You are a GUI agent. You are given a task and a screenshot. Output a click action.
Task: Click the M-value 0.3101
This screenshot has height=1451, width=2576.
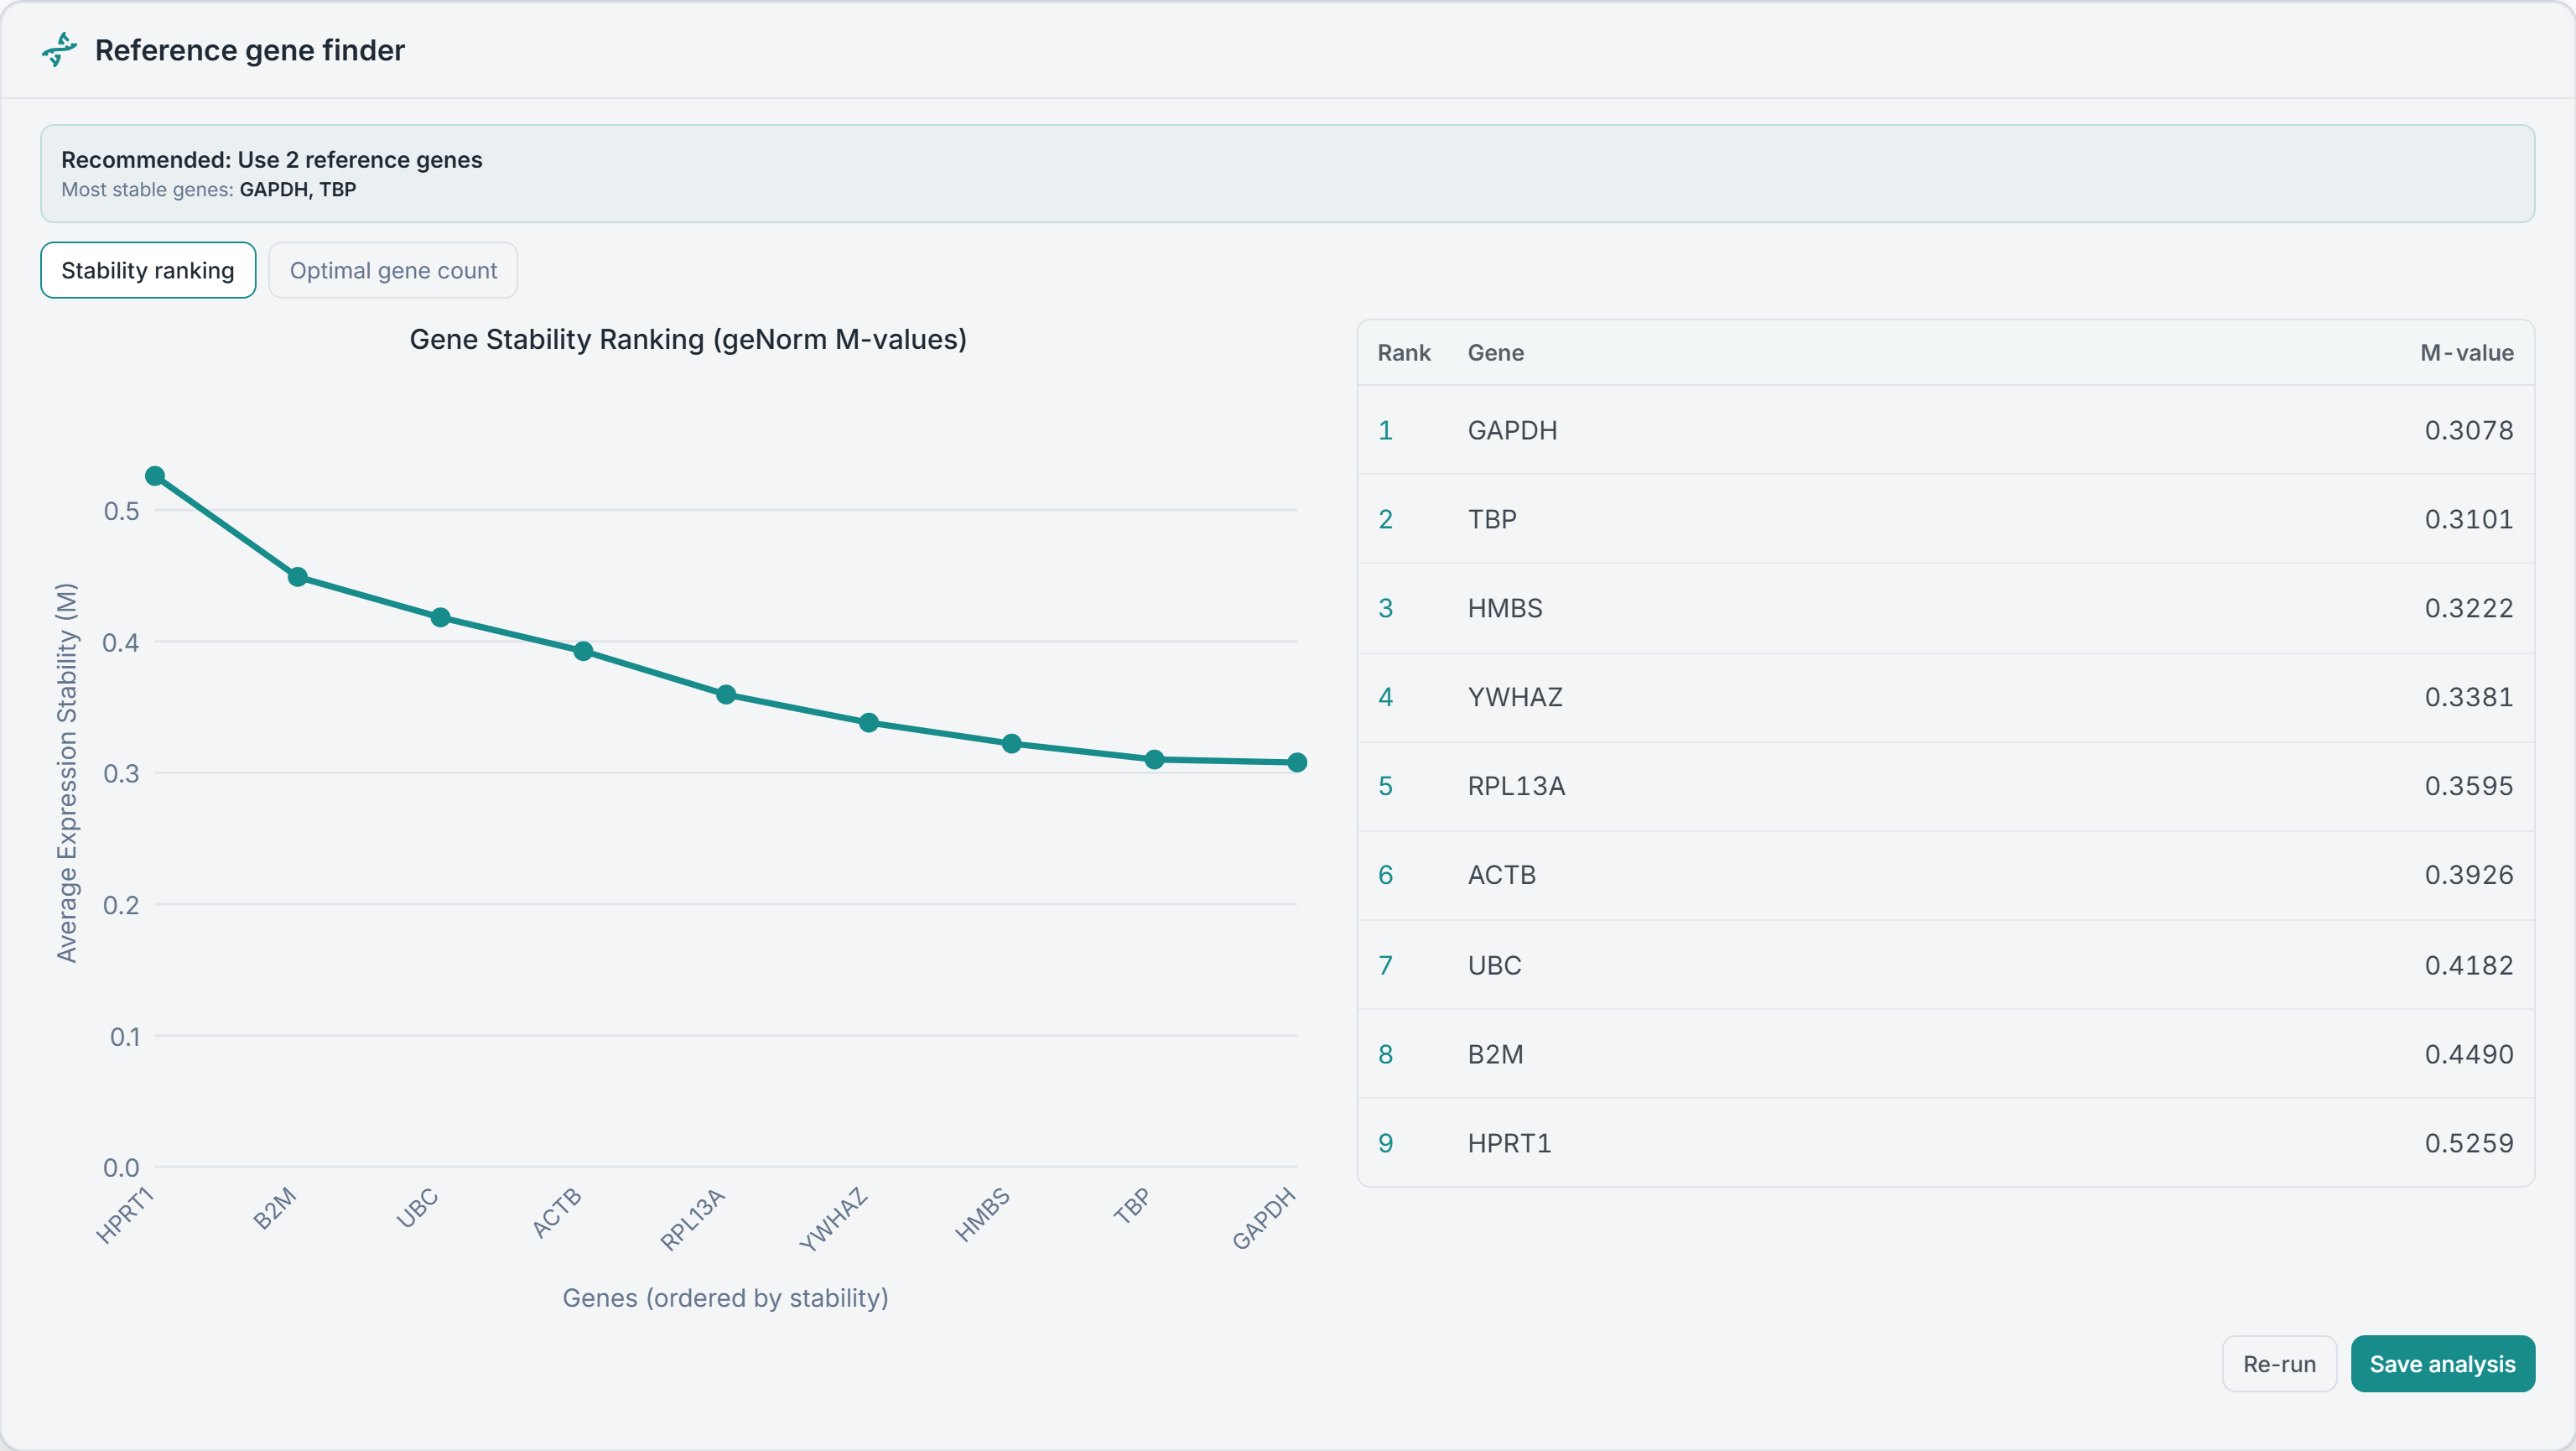coord(2469,519)
